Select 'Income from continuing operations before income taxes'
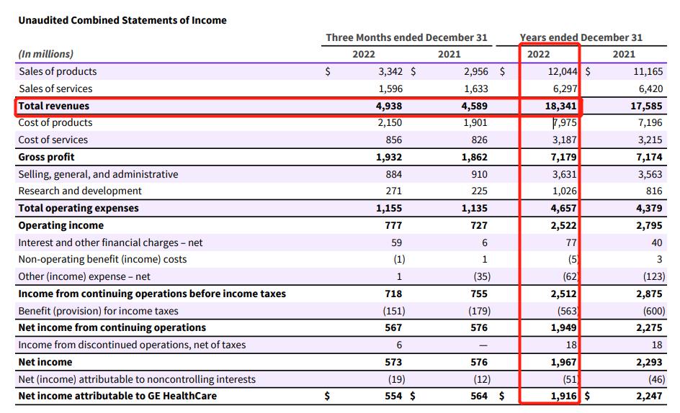 152,294
